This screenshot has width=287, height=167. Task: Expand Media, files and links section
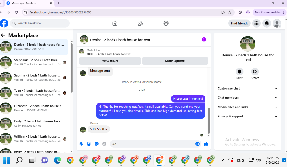point(247,107)
